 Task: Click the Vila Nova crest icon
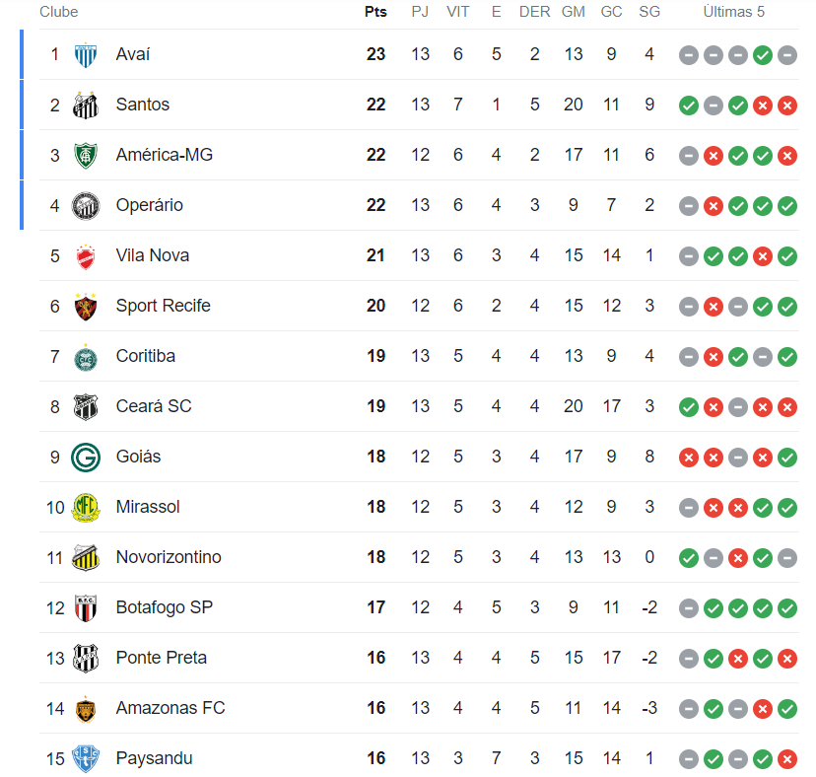pyautogui.click(x=86, y=256)
